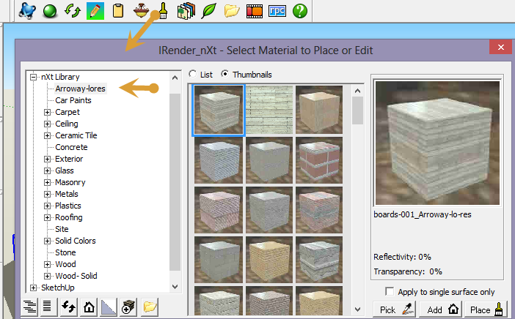Viewport: 515px width, 319px height.
Task: Expand the Glass category
Action: (47, 170)
